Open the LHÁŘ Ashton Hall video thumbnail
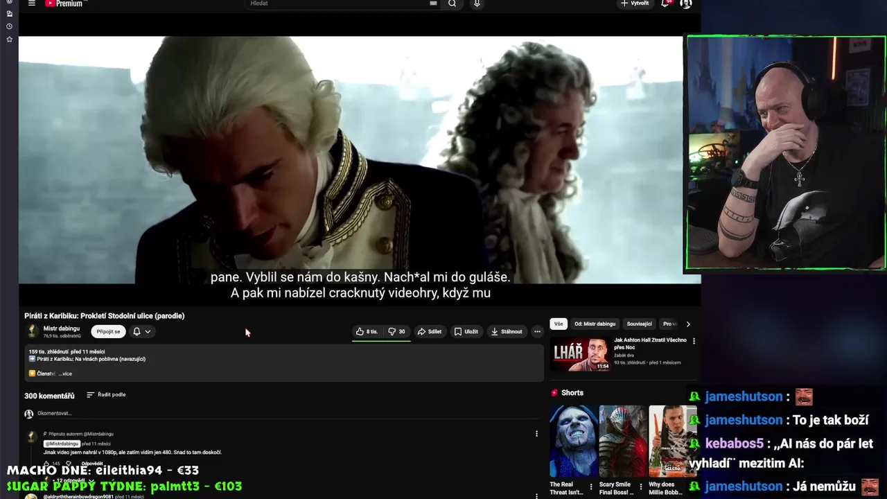This screenshot has height=499, width=887. (581, 355)
